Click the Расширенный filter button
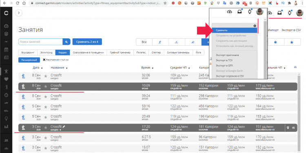Screen dimensions: 306x153 point(29,60)
